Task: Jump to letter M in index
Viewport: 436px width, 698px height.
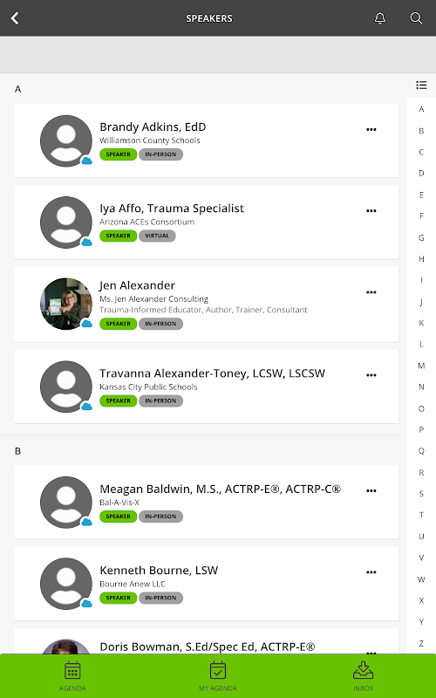Action: [x=421, y=366]
